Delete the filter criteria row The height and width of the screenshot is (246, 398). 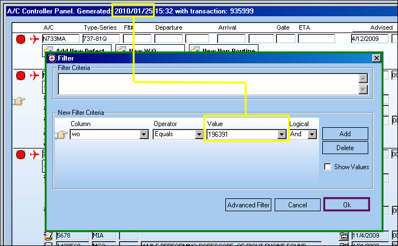pyautogui.click(x=345, y=147)
